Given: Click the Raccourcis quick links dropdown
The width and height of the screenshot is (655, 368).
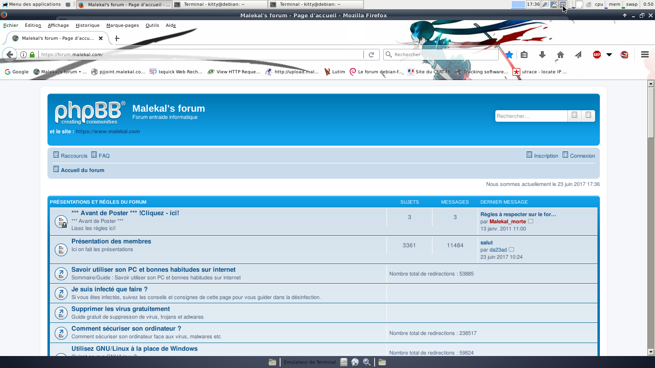Looking at the screenshot, I should click(x=70, y=156).
